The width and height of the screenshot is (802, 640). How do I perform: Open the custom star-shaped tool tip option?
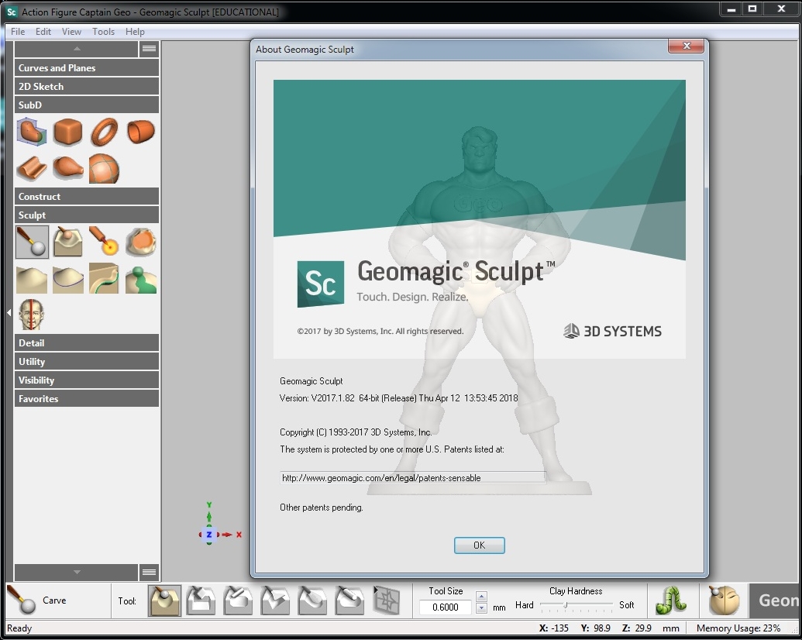(x=386, y=600)
